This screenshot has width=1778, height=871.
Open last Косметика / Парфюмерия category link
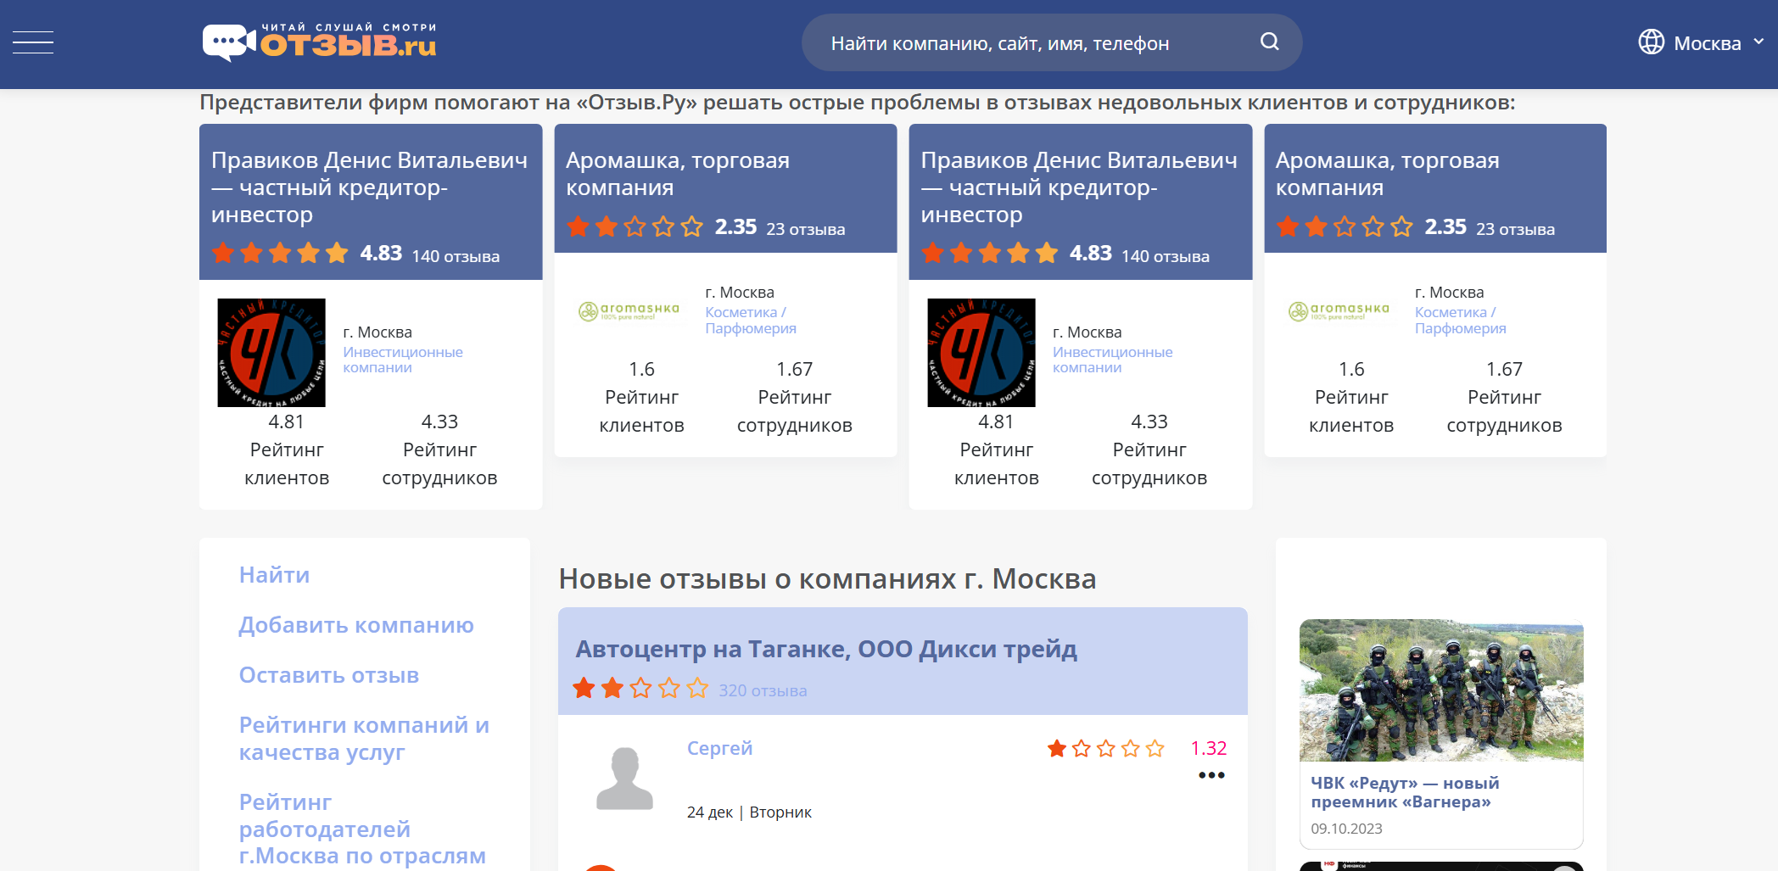click(1460, 321)
